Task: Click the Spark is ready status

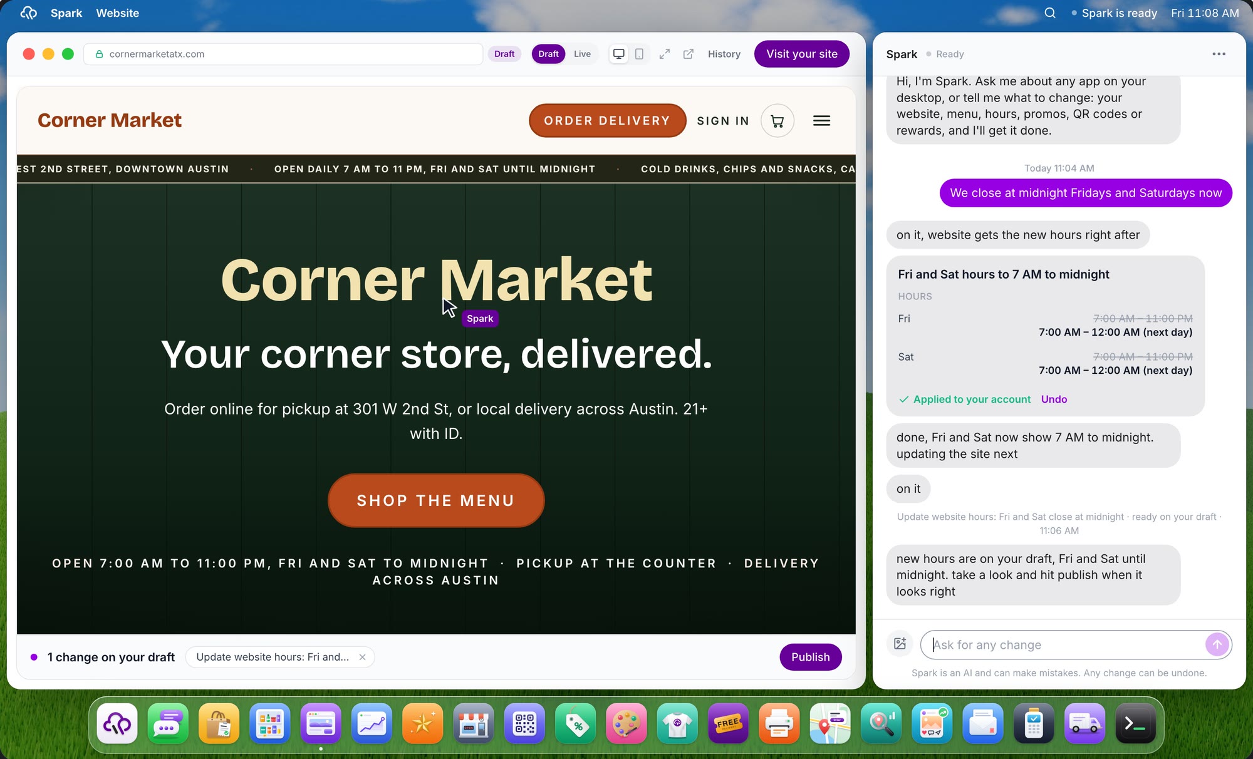Action: pos(1114,13)
